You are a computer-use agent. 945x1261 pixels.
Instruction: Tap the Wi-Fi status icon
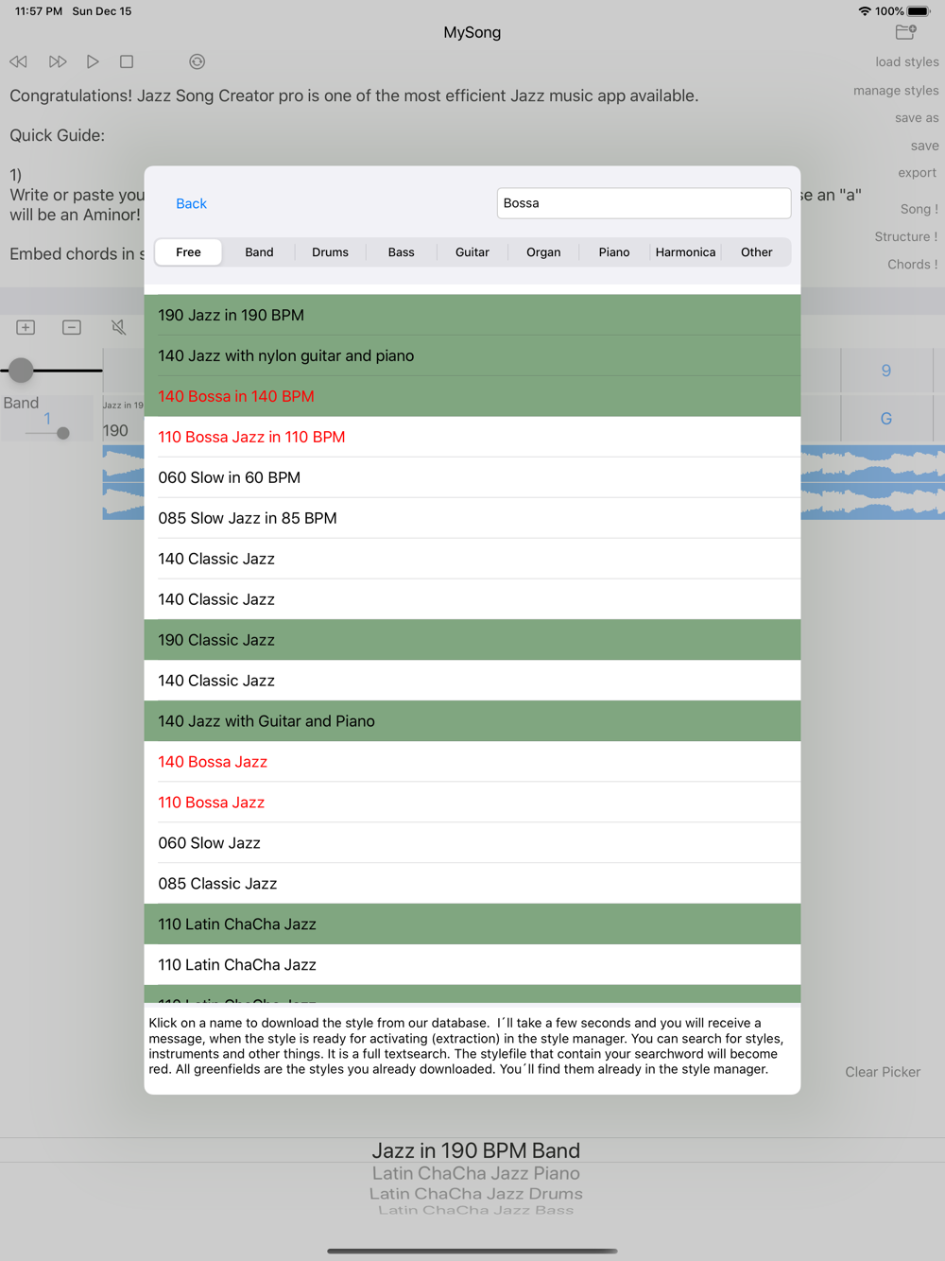click(865, 11)
